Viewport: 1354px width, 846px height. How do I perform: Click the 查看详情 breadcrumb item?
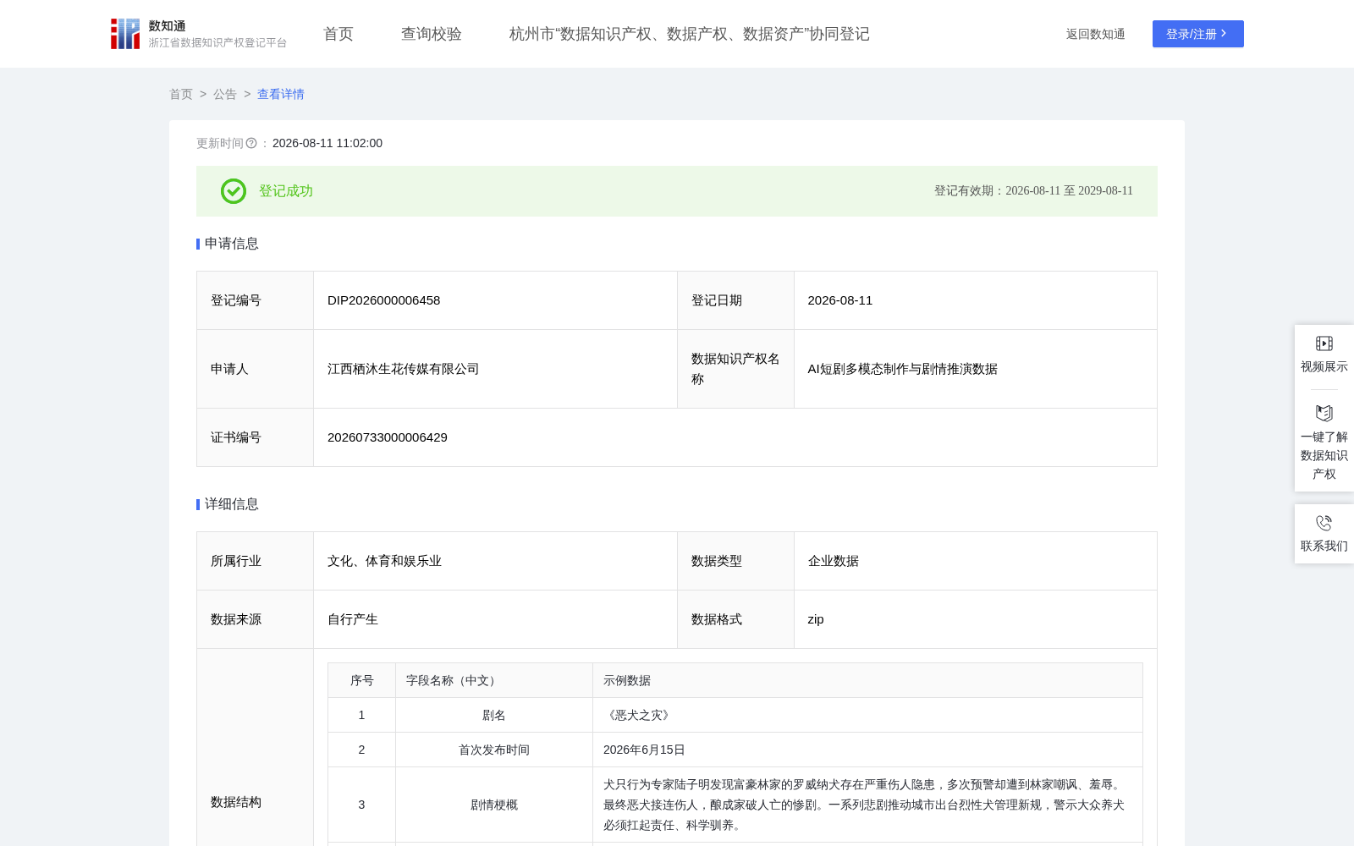pyautogui.click(x=281, y=94)
